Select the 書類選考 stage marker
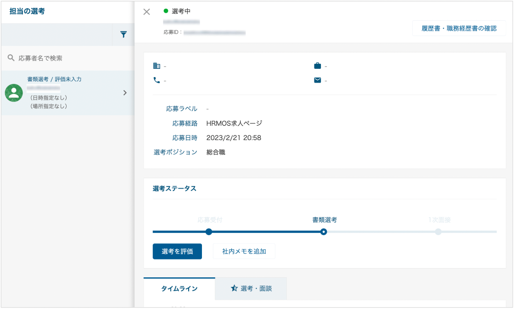Viewport: 515px width, 309px height. [x=324, y=232]
